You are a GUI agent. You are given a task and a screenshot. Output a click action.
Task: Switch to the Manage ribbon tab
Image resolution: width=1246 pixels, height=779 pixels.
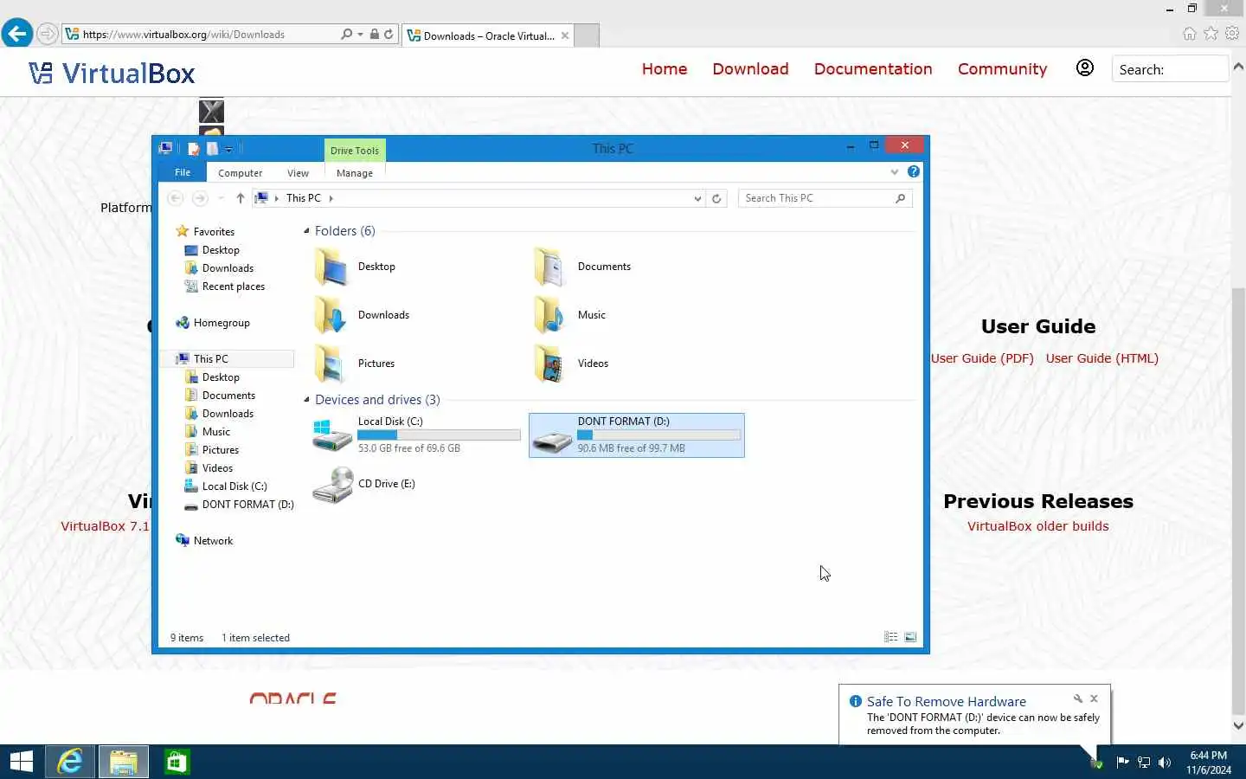point(355,173)
